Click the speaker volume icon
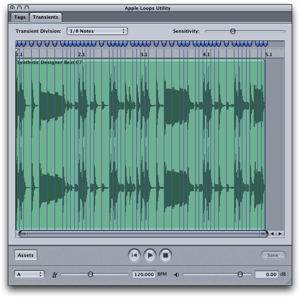The width and height of the screenshot is (300, 298). click(176, 275)
